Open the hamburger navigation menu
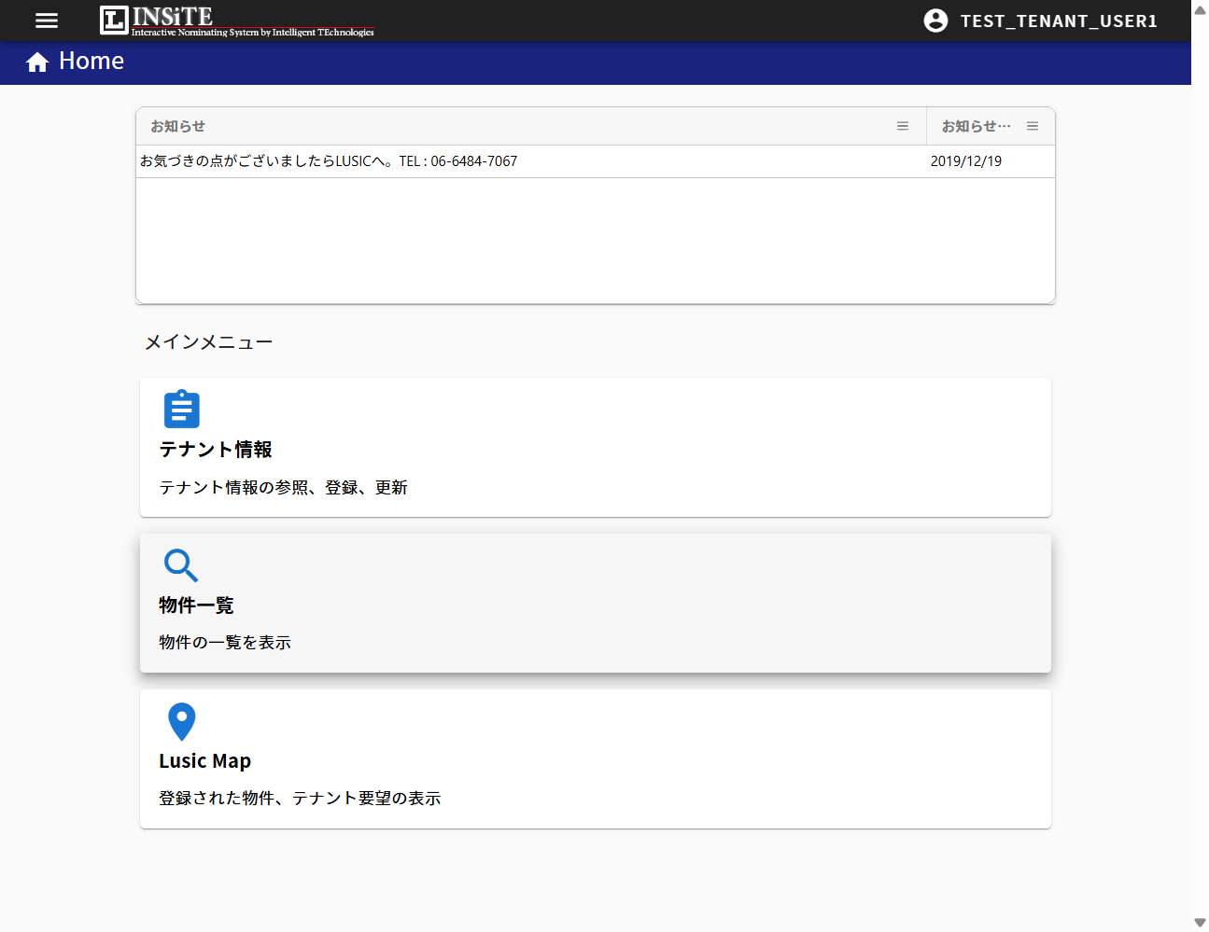 pyautogui.click(x=46, y=21)
